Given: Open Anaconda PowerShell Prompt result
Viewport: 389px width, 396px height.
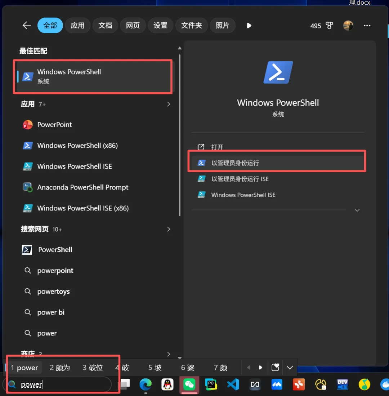Looking at the screenshot, I should pyautogui.click(x=96, y=187).
